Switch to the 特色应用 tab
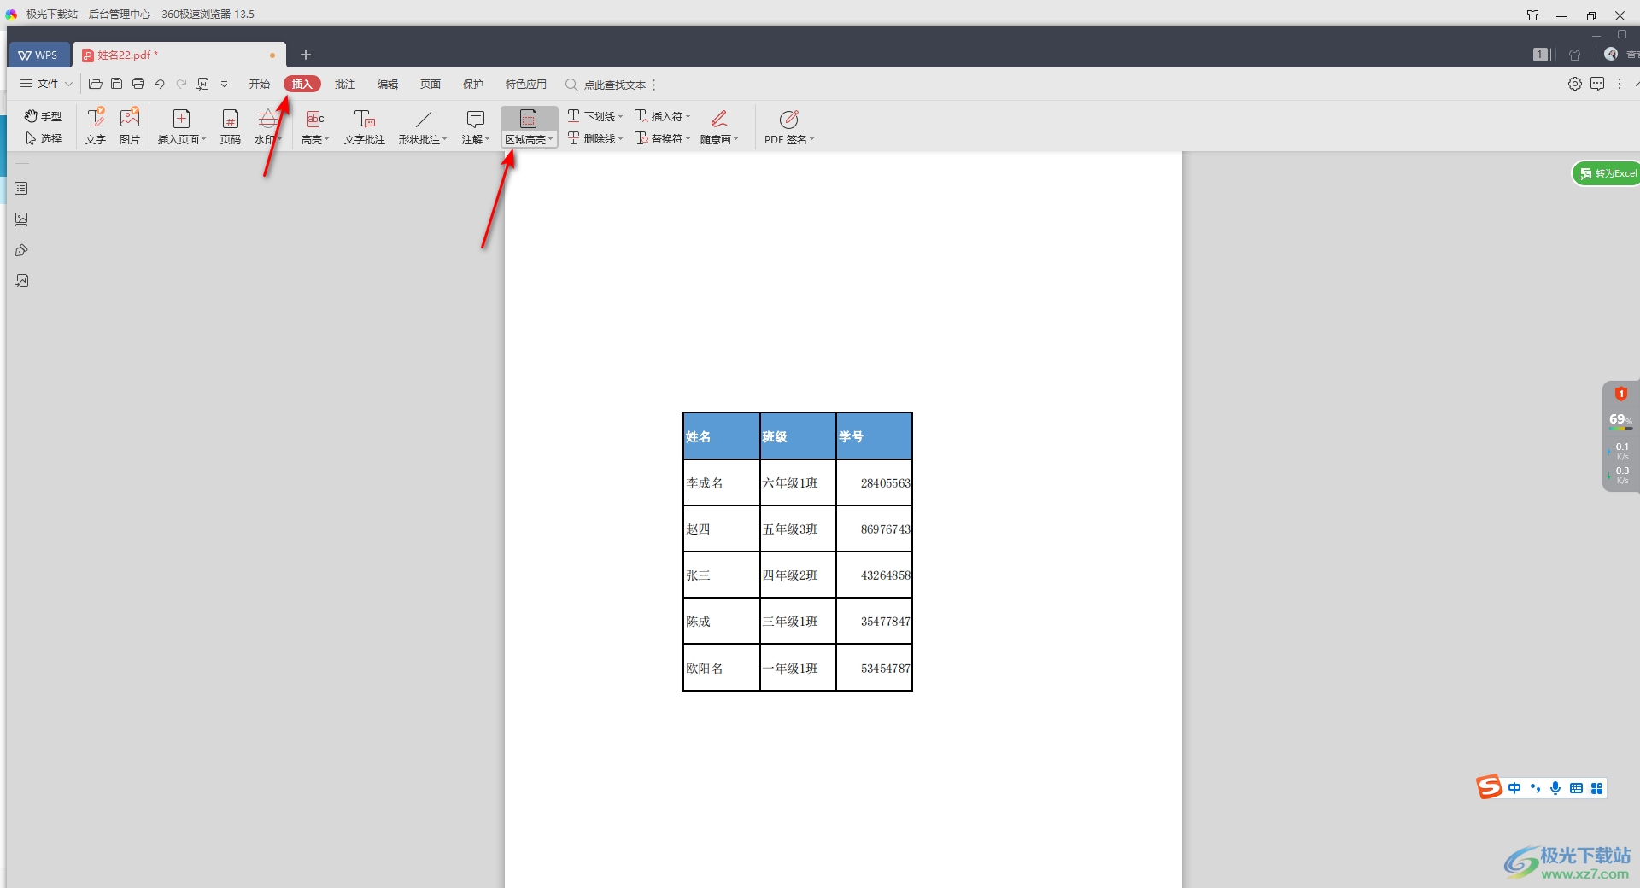Image resolution: width=1640 pixels, height=888 pixels. click(x=526, y=84)
